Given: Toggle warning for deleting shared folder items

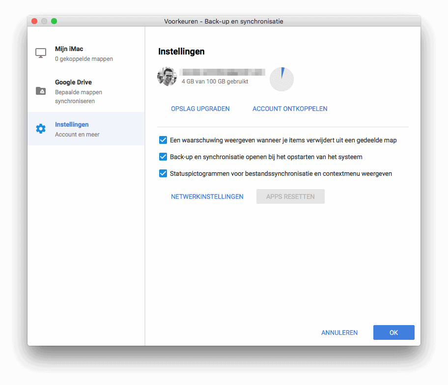Looking at the screenshot, I should point(163,140).
